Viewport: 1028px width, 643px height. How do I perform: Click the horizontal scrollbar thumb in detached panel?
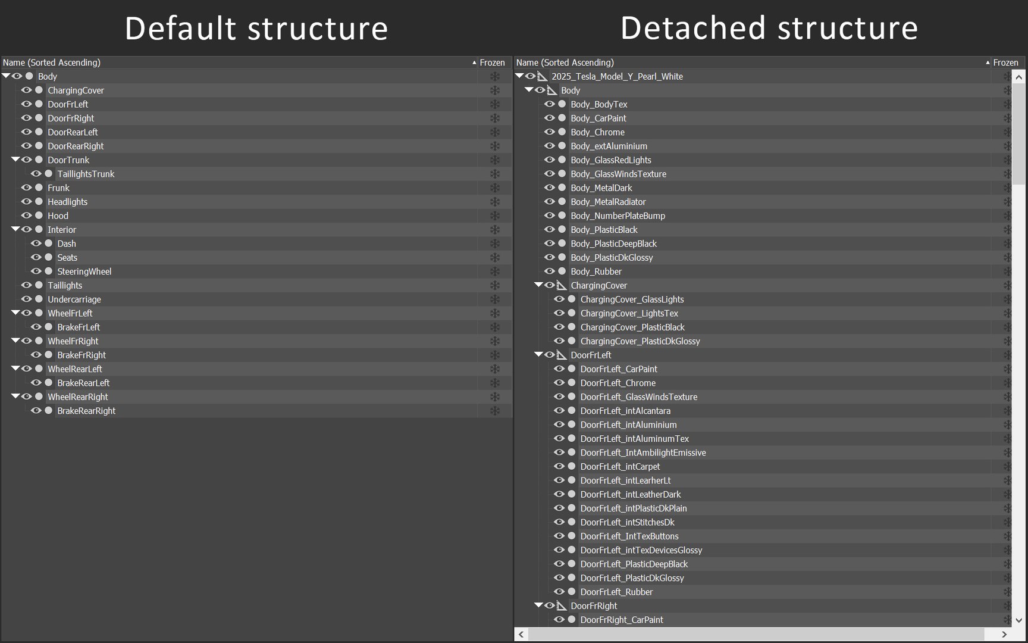(756, 634)
